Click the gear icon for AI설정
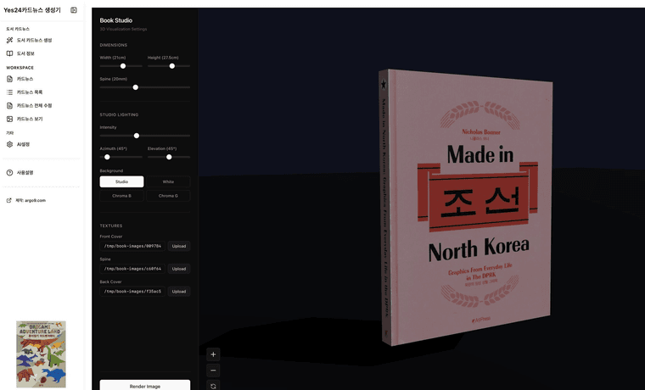The height and width of the screenshot is (390, 645). click(9, 144)
